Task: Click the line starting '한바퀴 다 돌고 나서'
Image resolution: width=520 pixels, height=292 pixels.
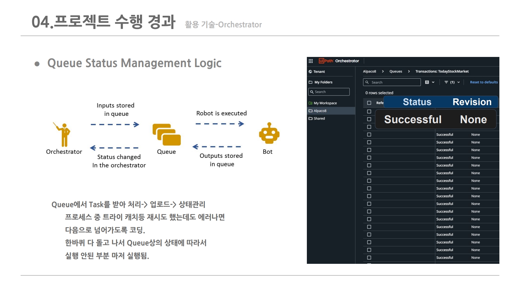Action: tap(136, 243)
